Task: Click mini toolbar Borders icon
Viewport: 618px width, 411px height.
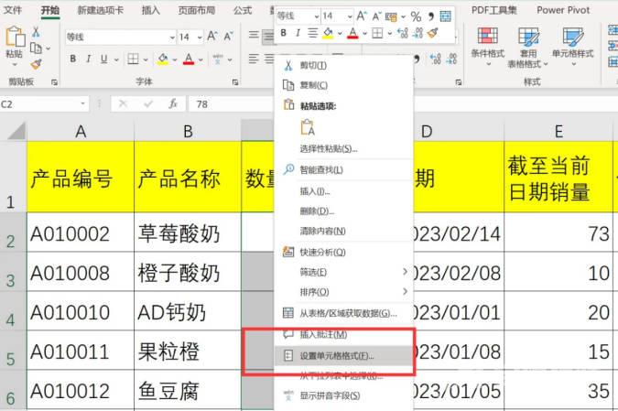Action: point(377,33)
